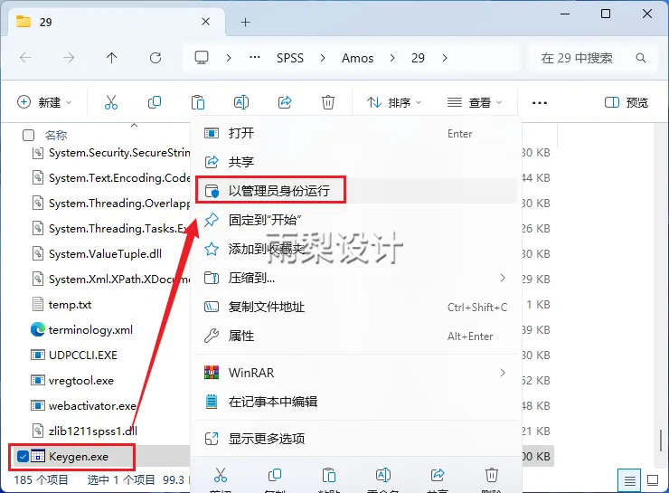Switch to the details view layout icon
Screen dimensions: 669x493
[629, 480]
